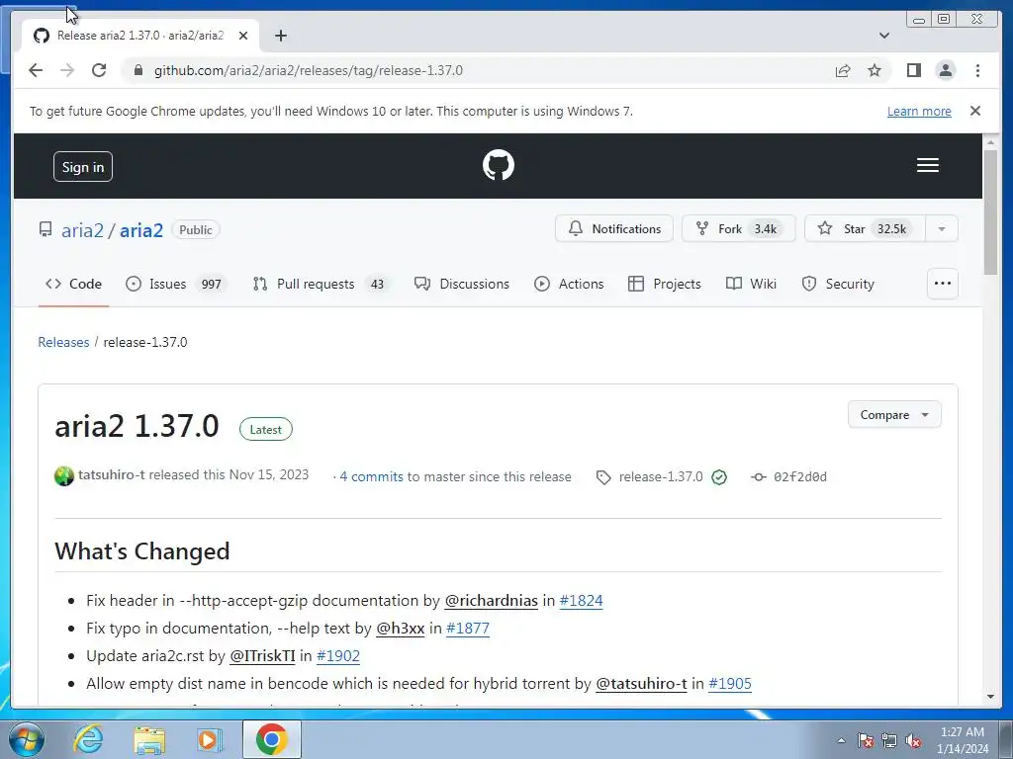Viewport: 1013px width, 759px height.
Task: Open the release-1.37.0 tag link
Action: (660, 477)
